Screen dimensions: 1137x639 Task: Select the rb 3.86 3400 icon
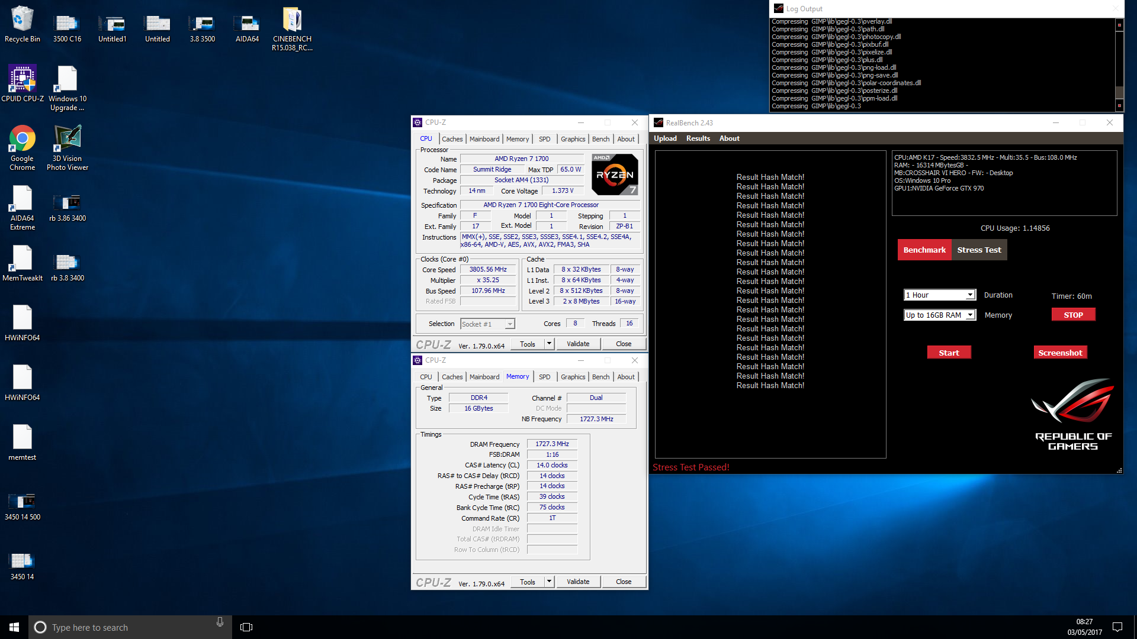pos(68,208)
